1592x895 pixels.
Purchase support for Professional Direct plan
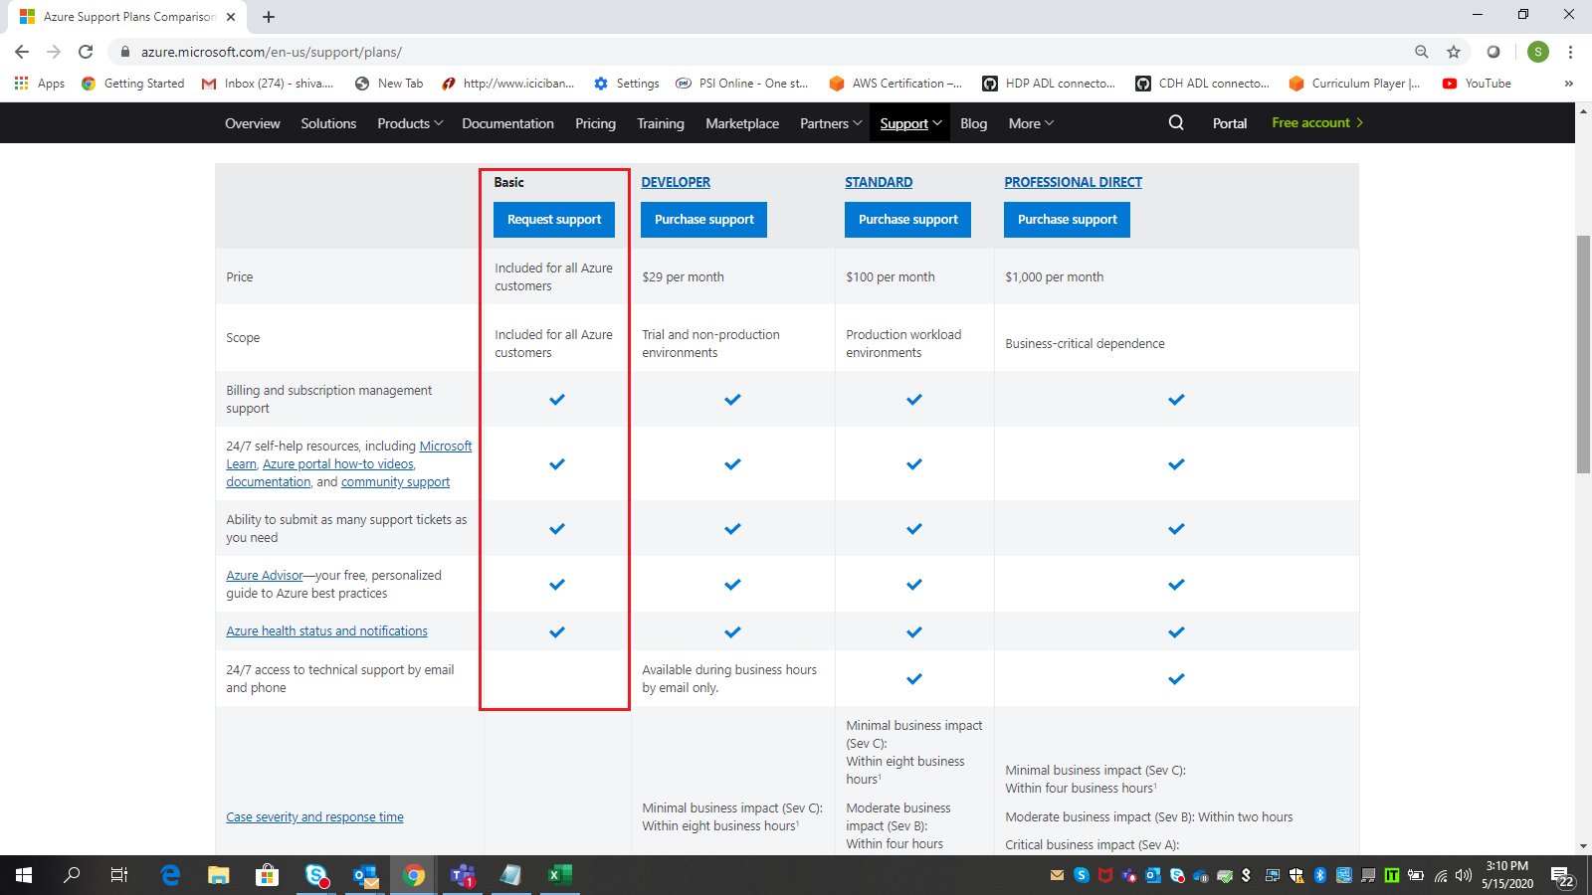coord(1068,220)
